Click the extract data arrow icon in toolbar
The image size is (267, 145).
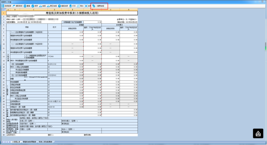point(14,6)
